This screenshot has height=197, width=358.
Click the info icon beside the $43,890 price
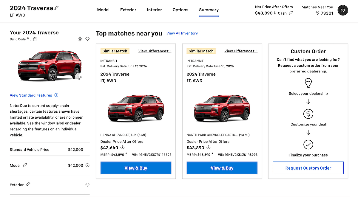208,148
